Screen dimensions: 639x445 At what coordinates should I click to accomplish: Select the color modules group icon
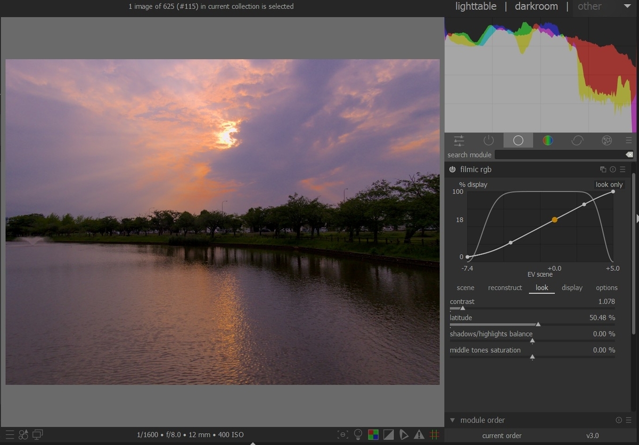547,141
